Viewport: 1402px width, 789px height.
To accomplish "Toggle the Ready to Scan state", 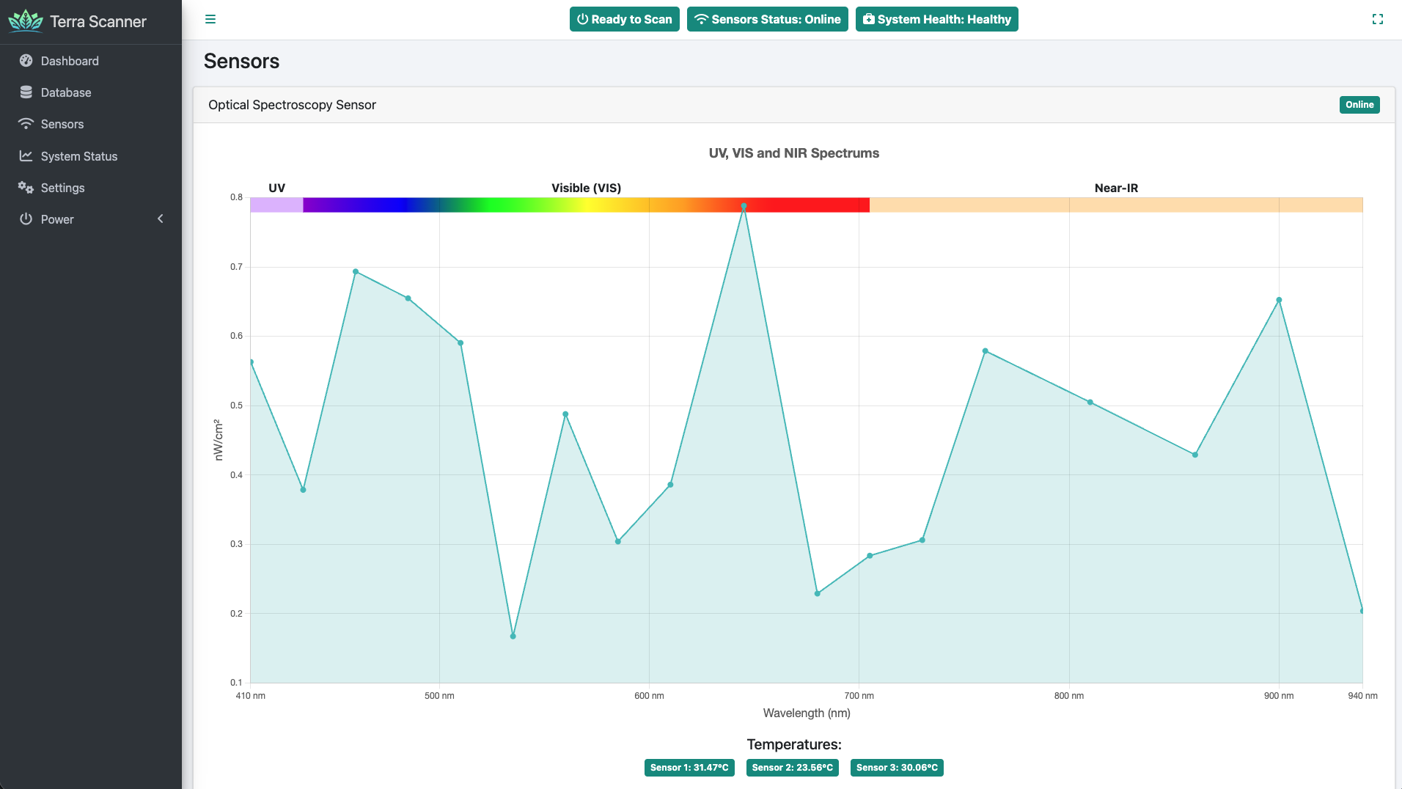I will tap(624, 19).
